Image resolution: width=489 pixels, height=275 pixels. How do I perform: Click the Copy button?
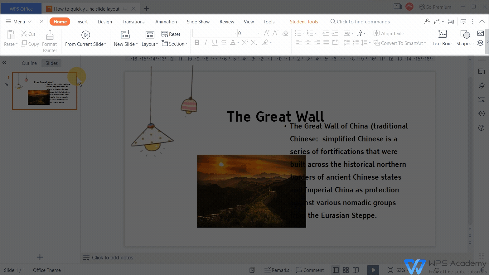30,44
